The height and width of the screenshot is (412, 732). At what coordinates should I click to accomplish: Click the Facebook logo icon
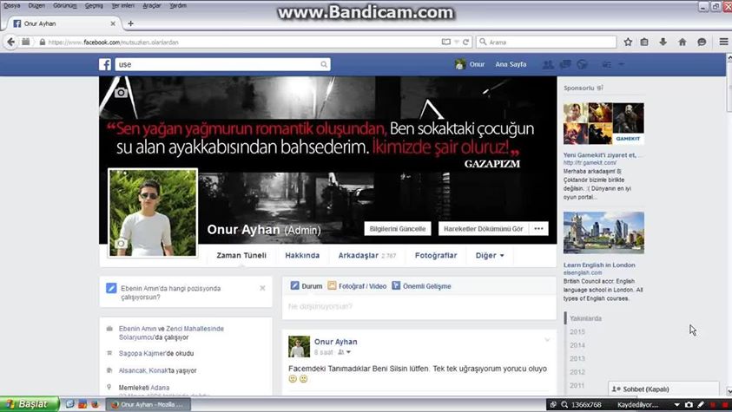(105, 64)
